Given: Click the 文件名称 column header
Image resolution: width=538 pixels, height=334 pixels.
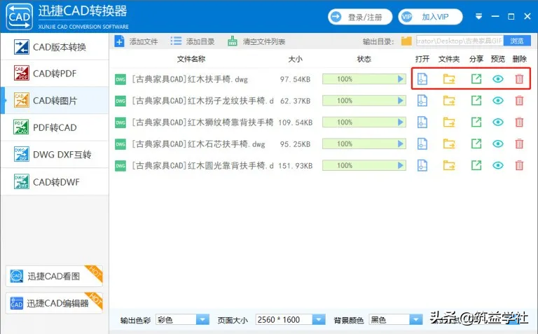Looking at the screenshot, I should pos(191,59).
